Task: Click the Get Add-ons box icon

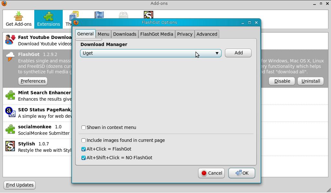Action: (x=18, y=15)
